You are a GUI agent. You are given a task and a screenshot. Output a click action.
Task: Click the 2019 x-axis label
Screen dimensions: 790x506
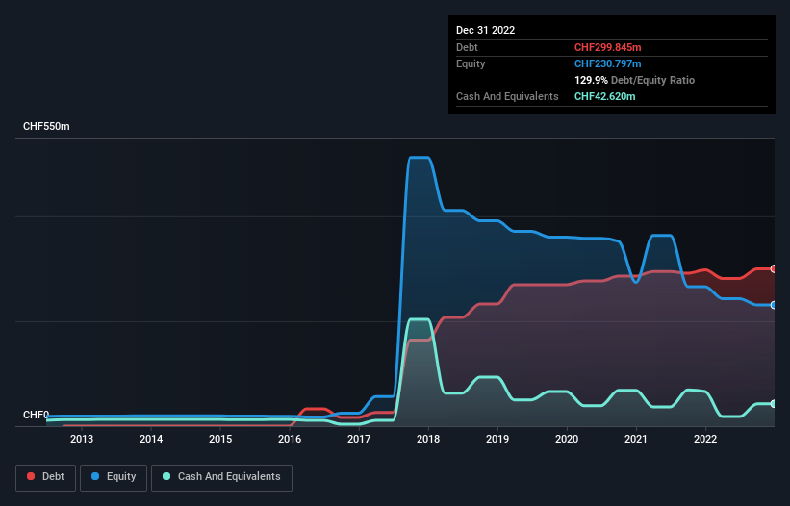coord(497,439)
